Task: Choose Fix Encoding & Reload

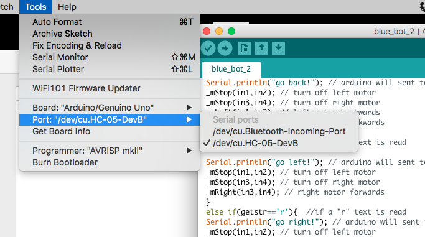Action: point(110,45)
